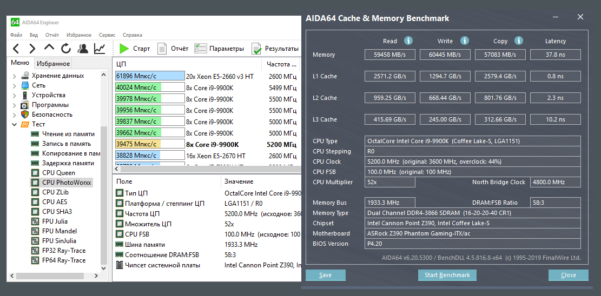Screen dimensions: 601x296
Task: Open the Сервис menu
Action: (x=107, y=35)
